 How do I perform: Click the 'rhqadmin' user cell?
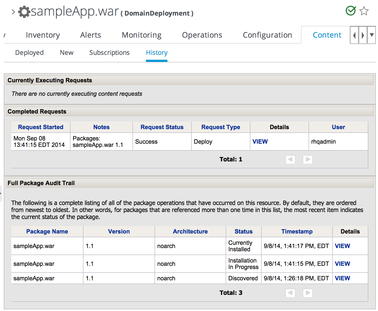(x=338, y=142)
